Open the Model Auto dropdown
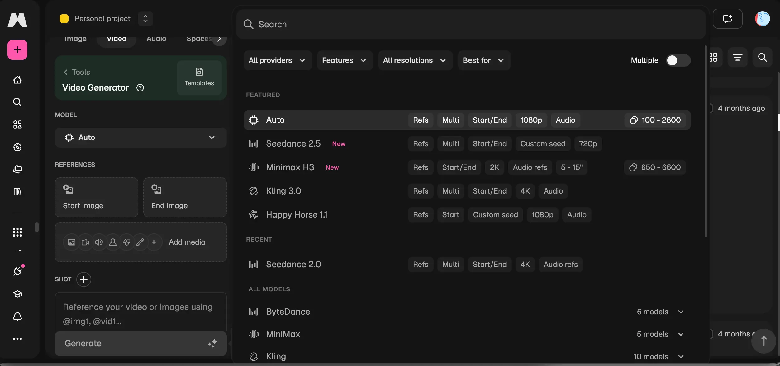Viewport: 780px width, 366px height. [x=141, y=138]
